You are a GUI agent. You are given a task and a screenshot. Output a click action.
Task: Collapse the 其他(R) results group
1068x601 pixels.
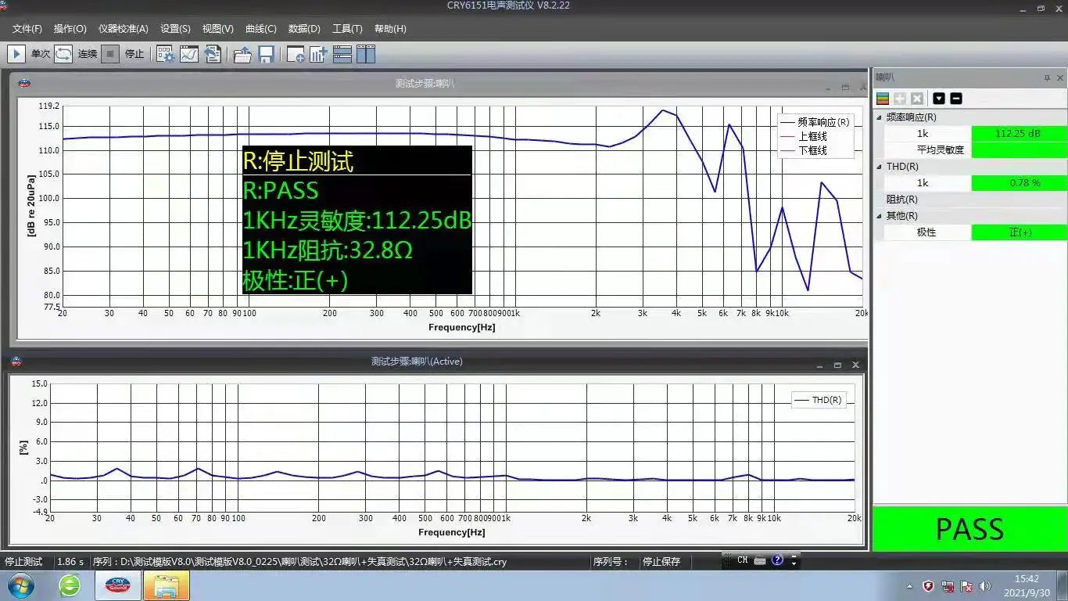click(880, 216)
